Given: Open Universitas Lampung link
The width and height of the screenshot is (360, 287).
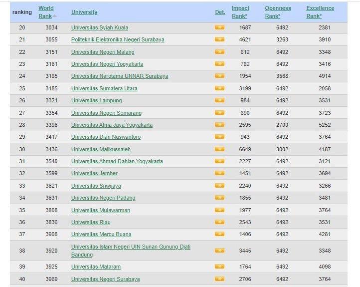Looking at the screenshot, I should [x=96, y=100].
